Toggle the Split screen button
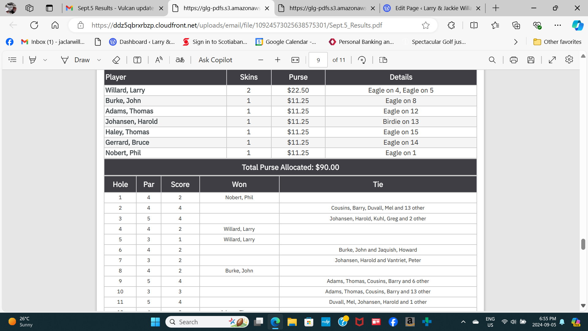The width and height of the screenshot is (588, 331). point(474,25)
